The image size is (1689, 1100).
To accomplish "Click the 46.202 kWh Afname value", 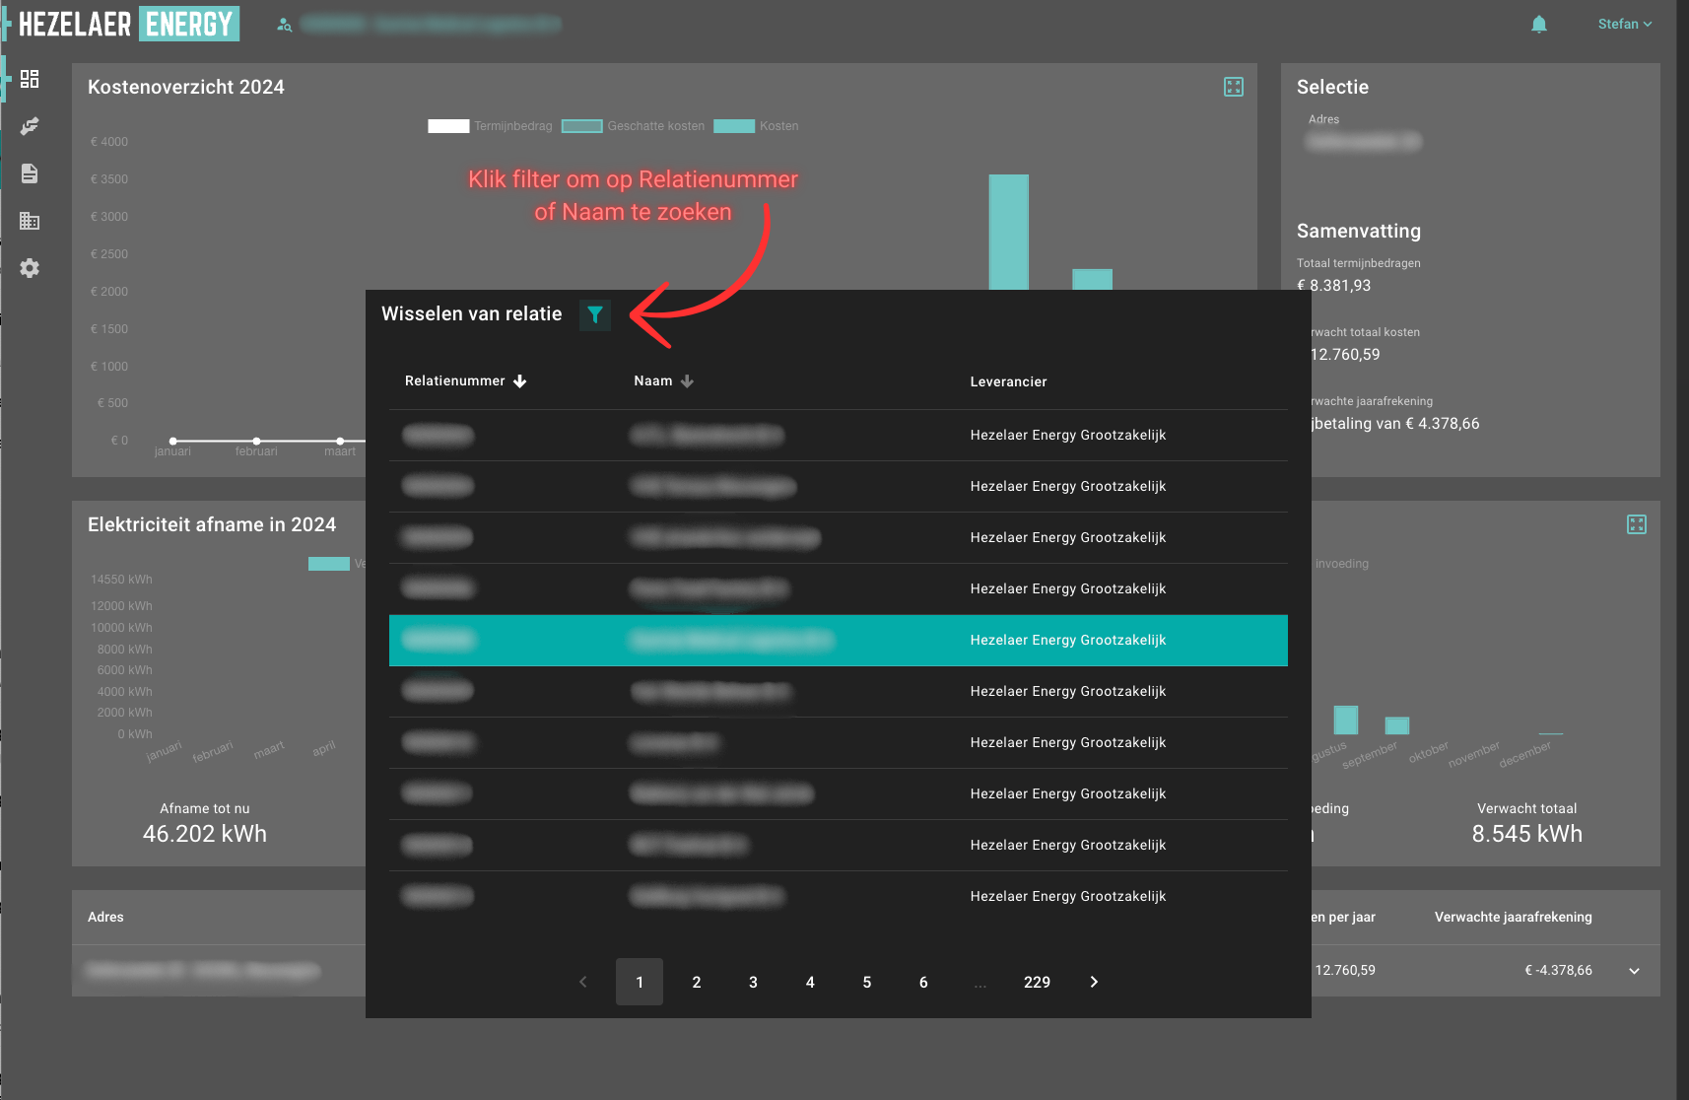I will click(205, 834).
